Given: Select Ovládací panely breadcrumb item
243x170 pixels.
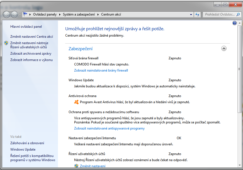Looking at the screenshot, I should tap(45, 14).
